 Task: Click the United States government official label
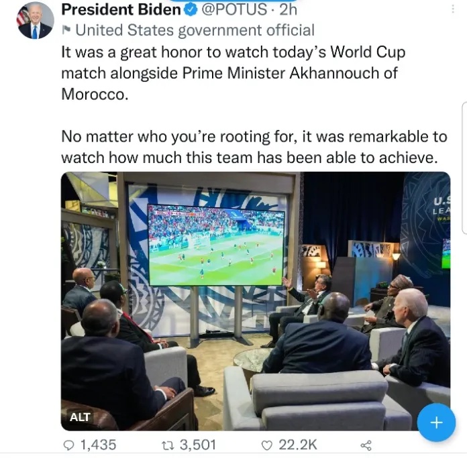195,30
